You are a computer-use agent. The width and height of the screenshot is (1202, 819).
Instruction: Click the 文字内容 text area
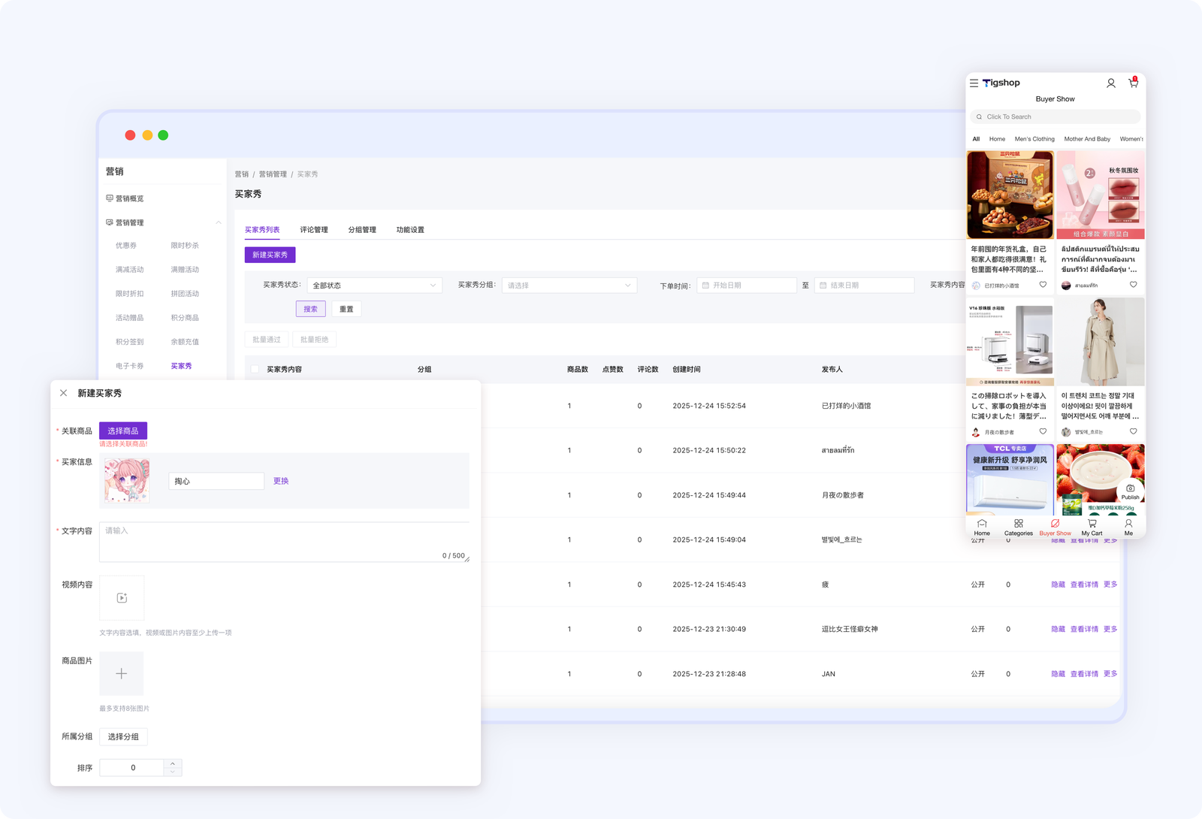point(284,542)
